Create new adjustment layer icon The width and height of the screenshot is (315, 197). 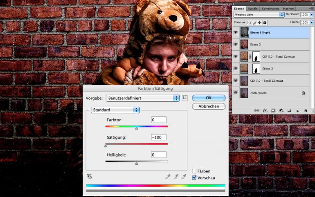coord(281,110)
